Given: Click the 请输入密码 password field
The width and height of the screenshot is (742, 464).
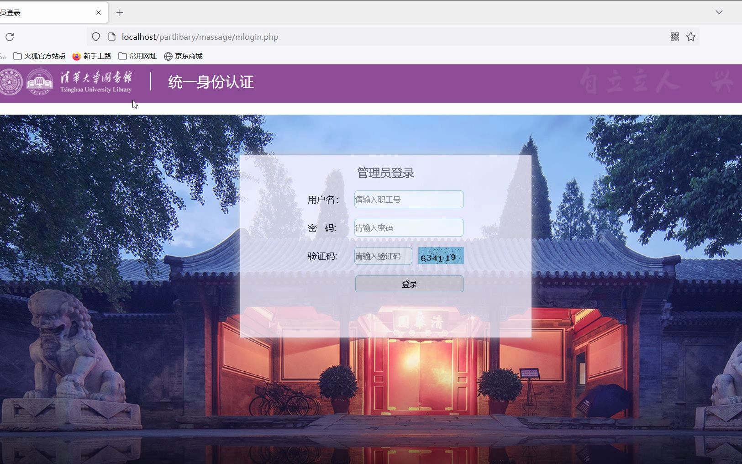Looking at the screenshot, I should click(x=409, y=228).
